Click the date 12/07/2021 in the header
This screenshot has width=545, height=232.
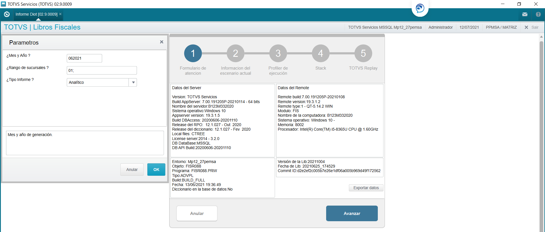(469, 27)
